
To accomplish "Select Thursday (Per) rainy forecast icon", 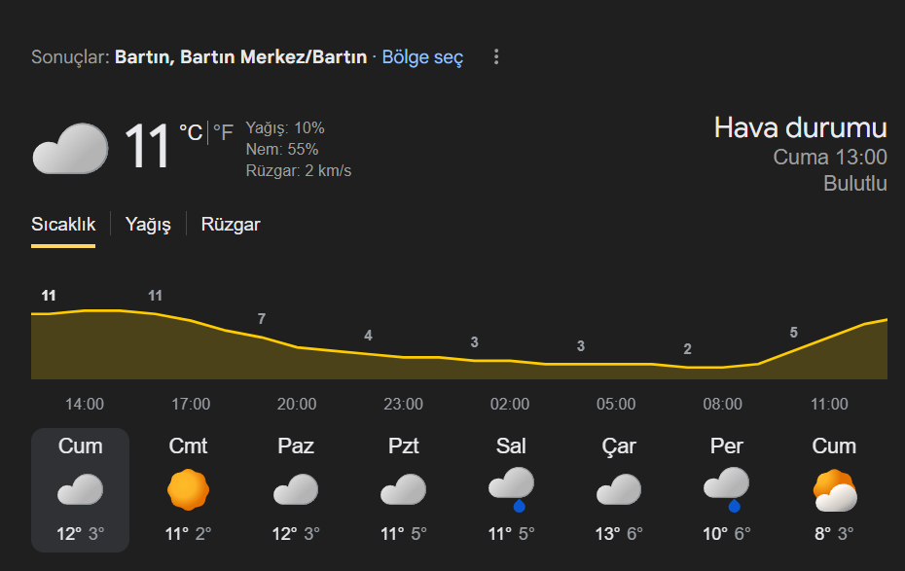I will [x=726, y=488].
